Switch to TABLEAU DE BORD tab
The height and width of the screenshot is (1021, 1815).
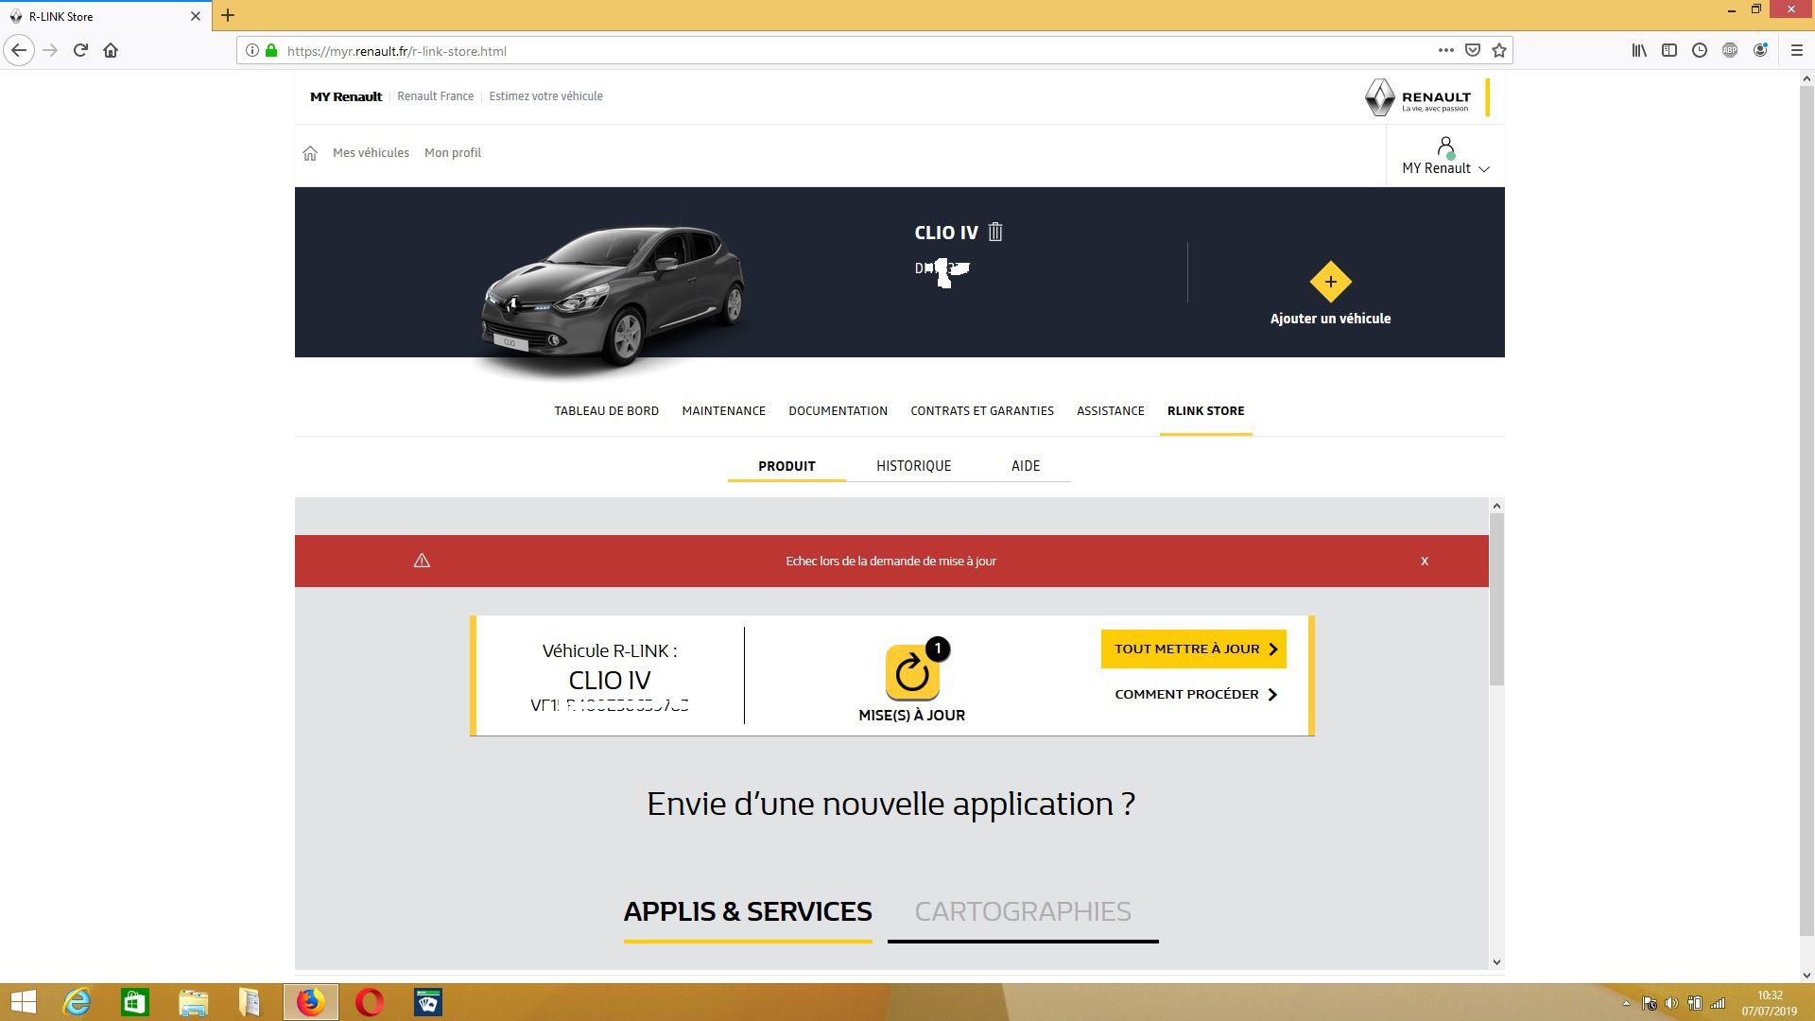606,411
